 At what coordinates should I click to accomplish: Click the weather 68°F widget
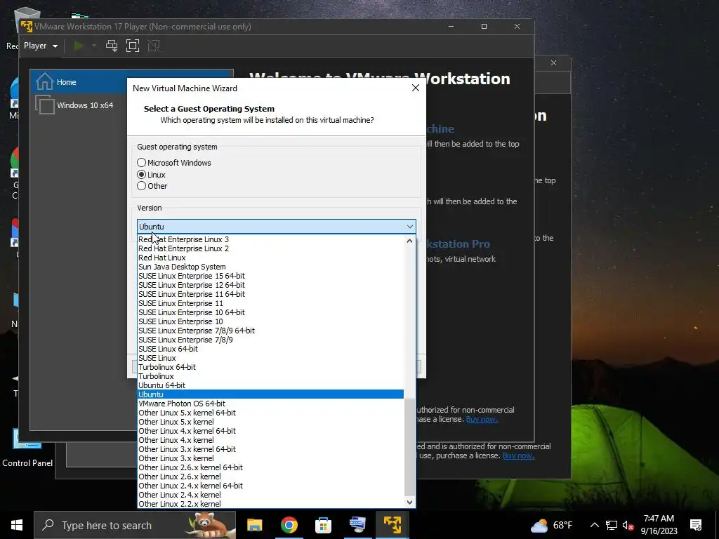click(x=551, y=525)
